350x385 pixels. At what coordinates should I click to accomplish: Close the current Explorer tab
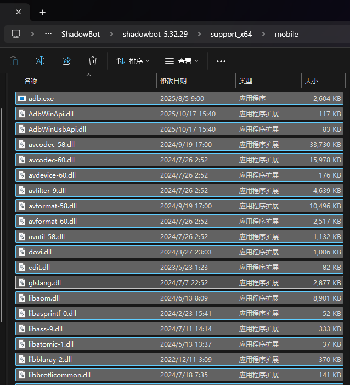tap(19, 12)
